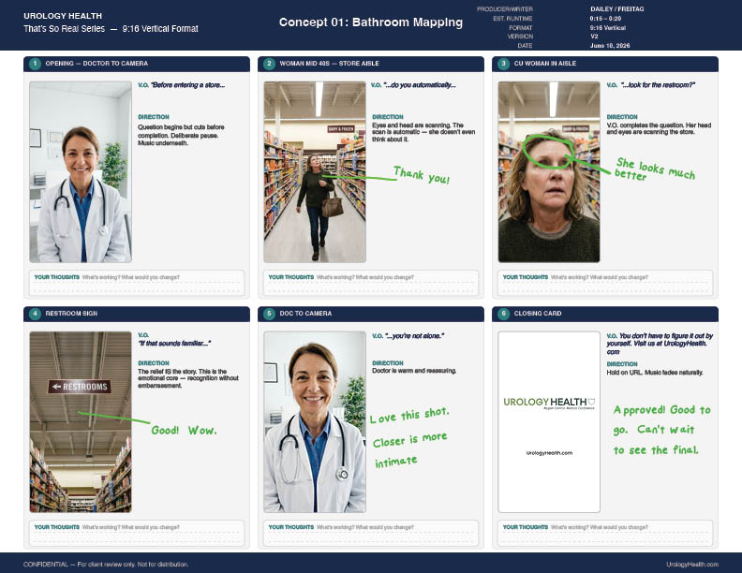This screenshot has width=742, height=573.
Task: Click UrologyHealth.com URL on closing card
Action: click(549, 453)
